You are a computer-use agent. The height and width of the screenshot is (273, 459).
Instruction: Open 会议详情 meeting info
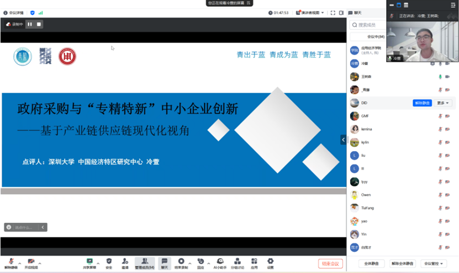13,13
